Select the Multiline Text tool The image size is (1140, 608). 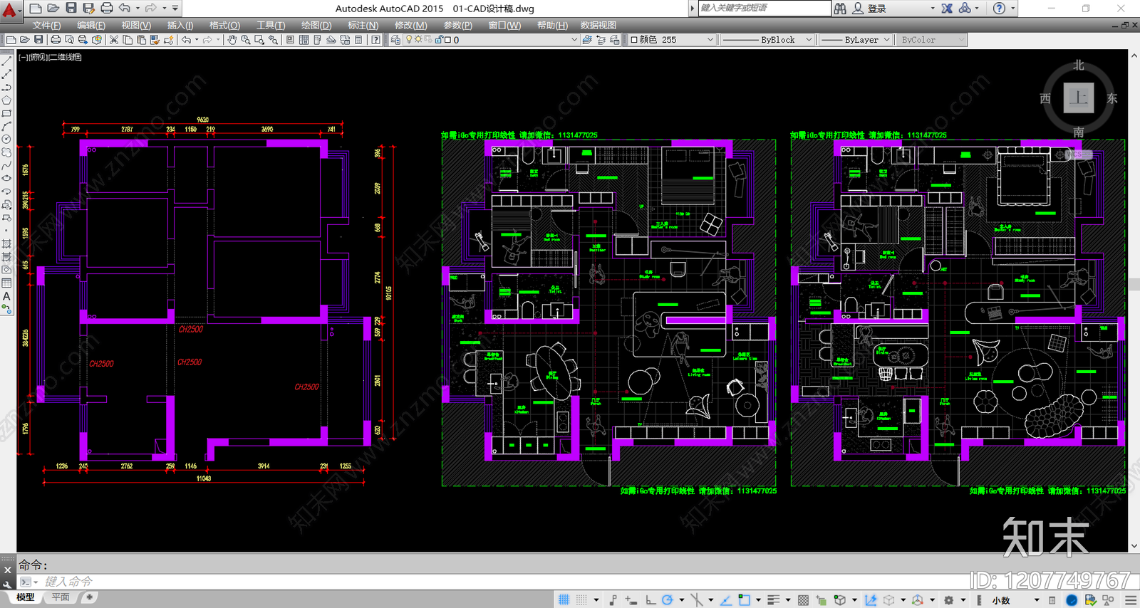6,296
